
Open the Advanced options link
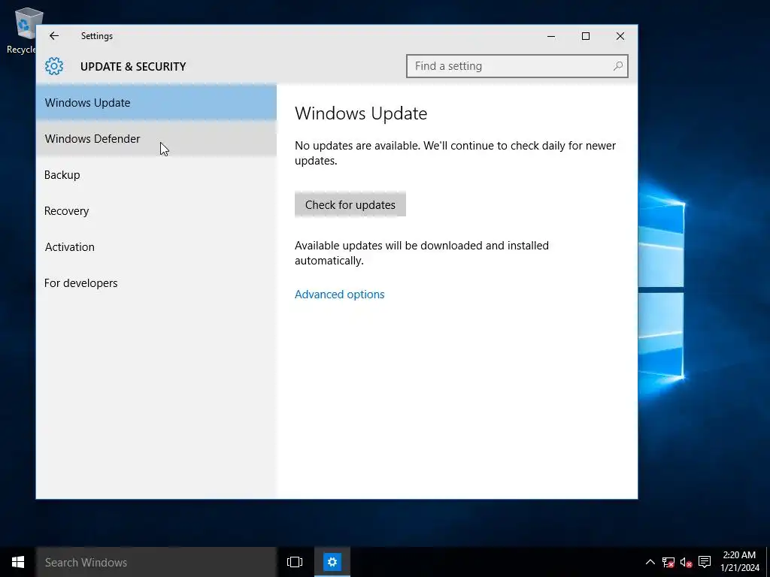pyautogui.click(x=339, y=295)
